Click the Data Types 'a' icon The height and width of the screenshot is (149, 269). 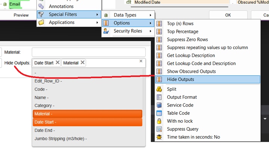tap(106, 15)
